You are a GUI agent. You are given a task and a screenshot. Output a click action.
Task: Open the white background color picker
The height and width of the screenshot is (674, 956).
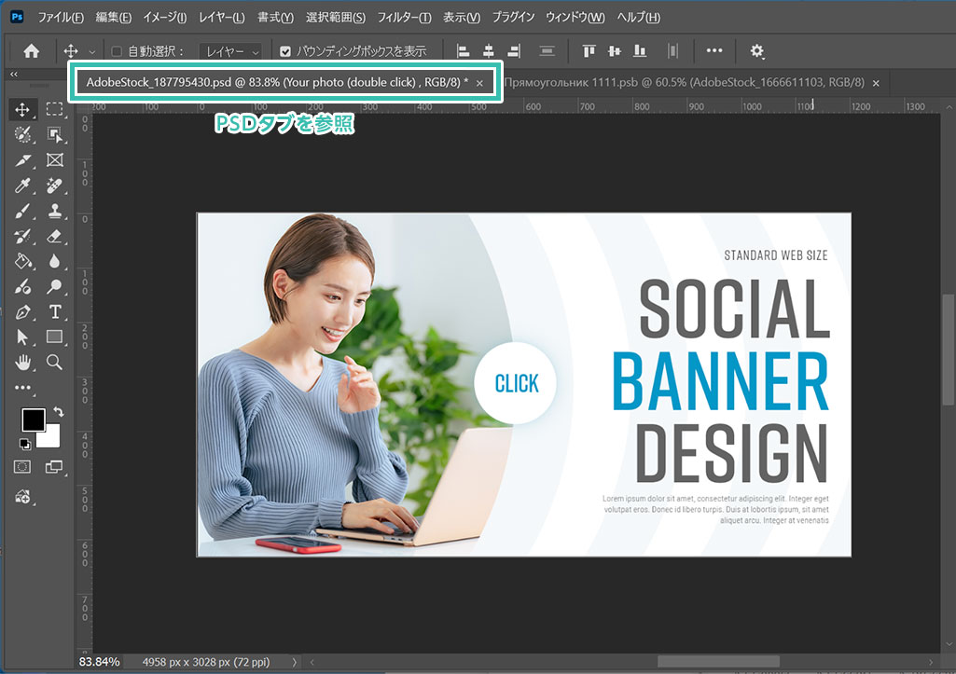pos(51,439)
